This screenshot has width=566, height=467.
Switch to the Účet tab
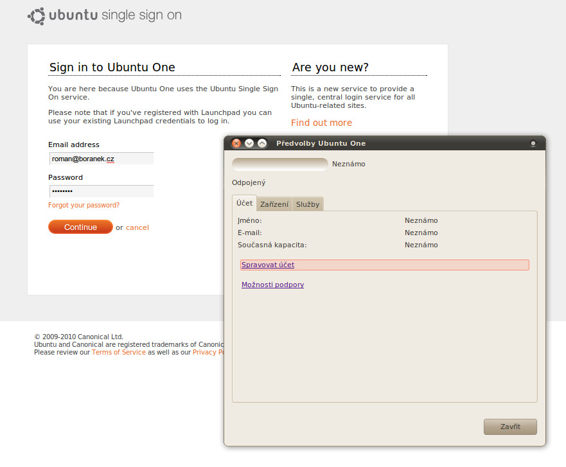(x=244, y=203)
